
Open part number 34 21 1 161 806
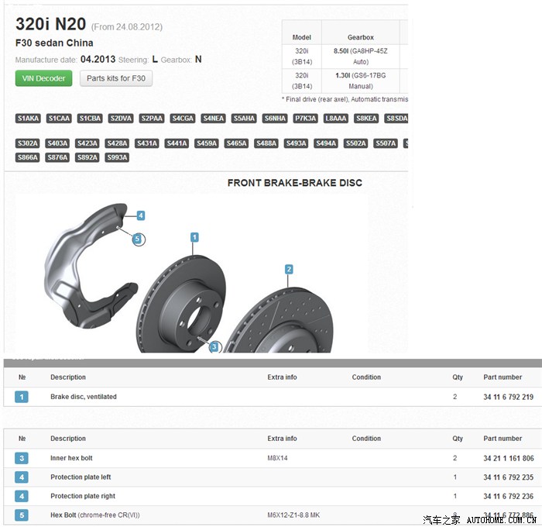point(508,459)
